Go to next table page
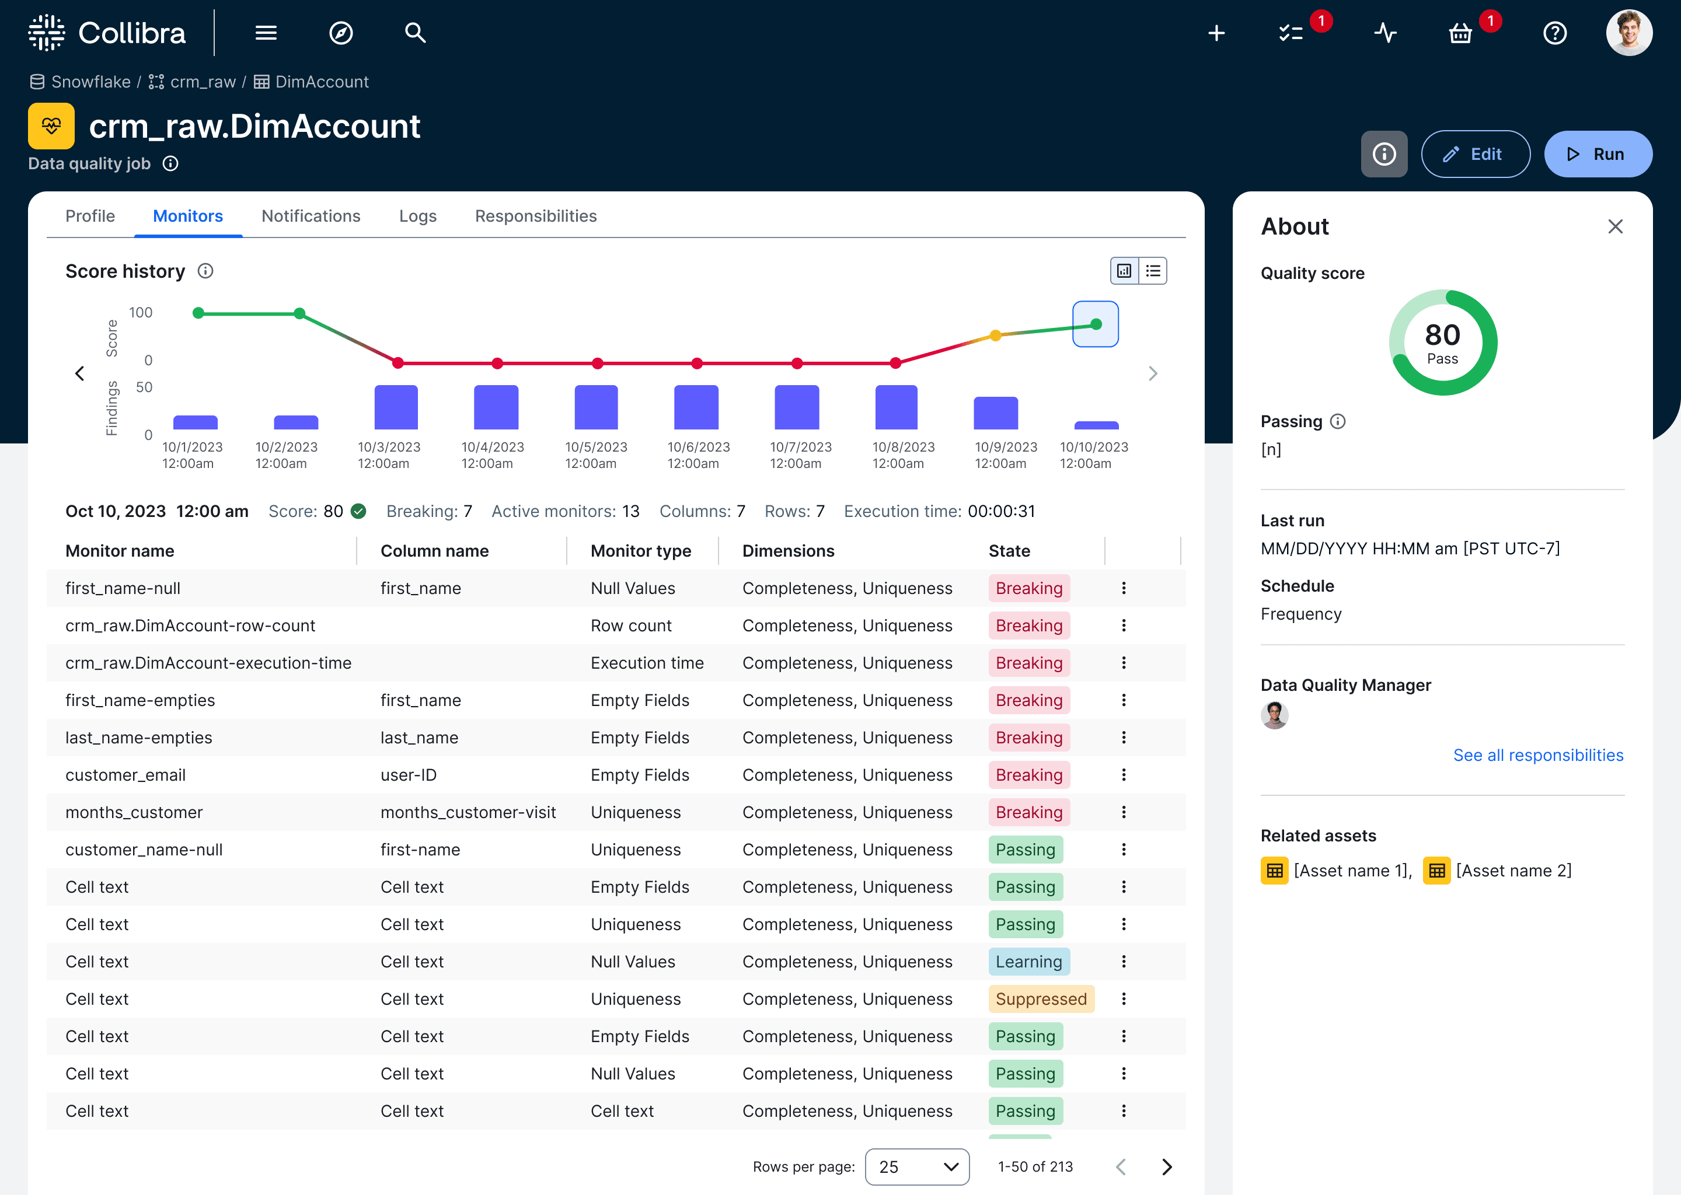1681x1195 pixels. point(1167,1166)
